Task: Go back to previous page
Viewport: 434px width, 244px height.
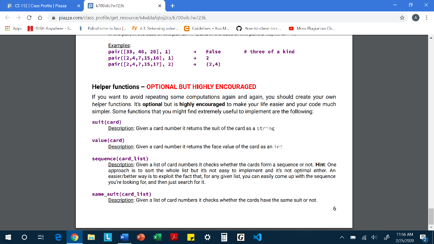Action: (x=8, y=18)
